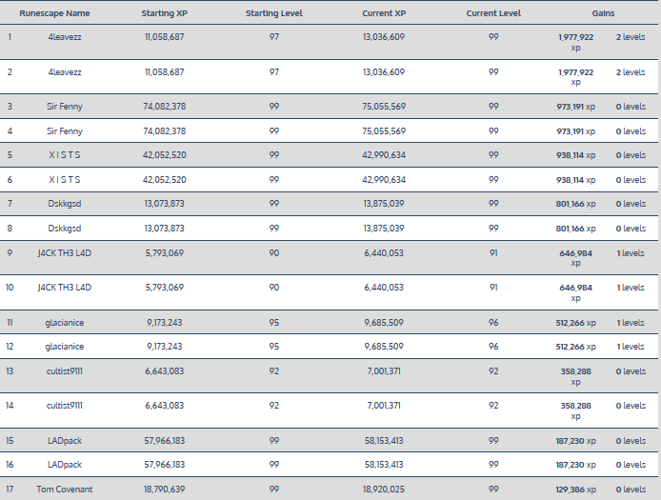This screenshot has height=500, width=661.
Task: Open glacianice player name in row 11
Action: (x=65, y=323)
